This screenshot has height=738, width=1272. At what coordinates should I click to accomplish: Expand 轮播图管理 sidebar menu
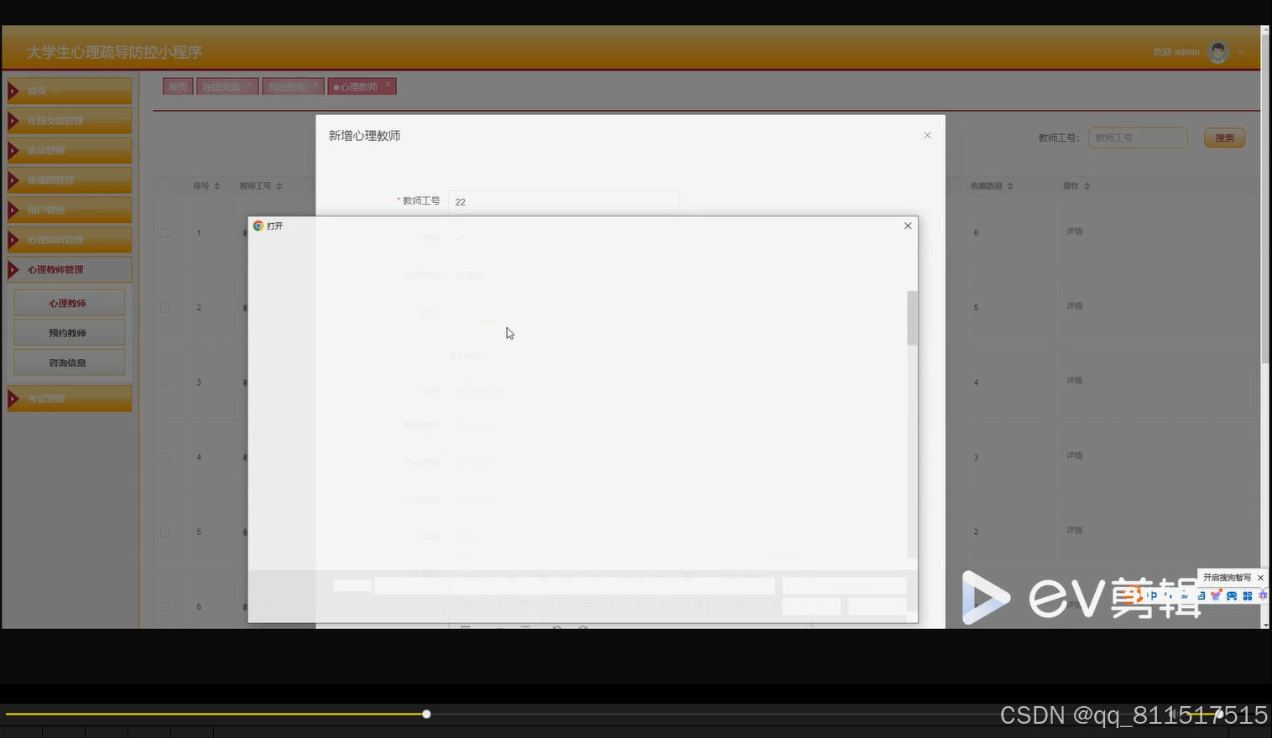tap(69, 180)
